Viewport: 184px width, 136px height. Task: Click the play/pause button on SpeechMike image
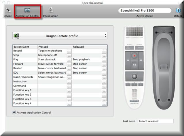(134, 65)
